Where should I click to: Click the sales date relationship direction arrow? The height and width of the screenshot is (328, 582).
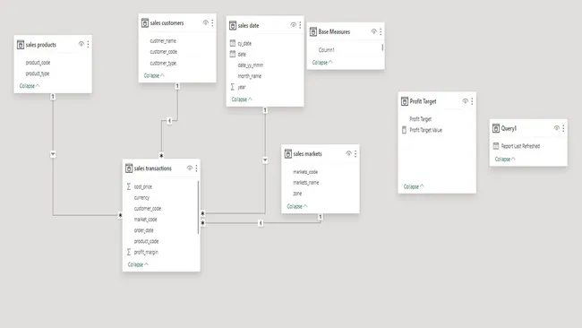pyautogui.click(x=265, y=160)
